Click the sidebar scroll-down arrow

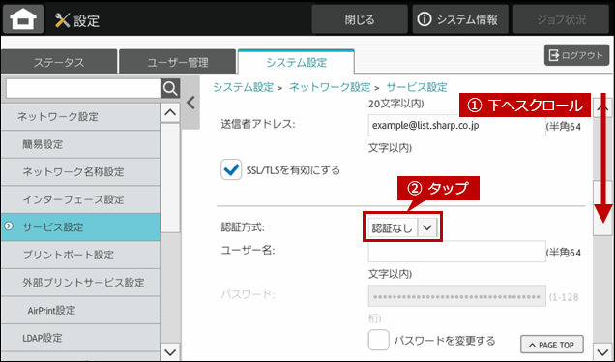click(170, 351)
